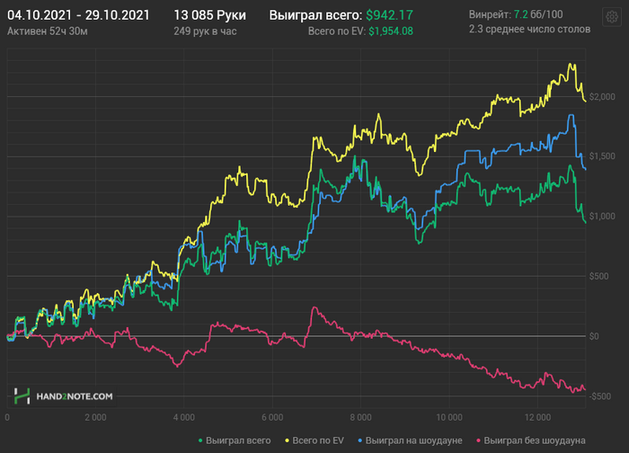Click the total winnings value $942.17
Viewport: 629px width, 453px height.
(x=389, y=15)
